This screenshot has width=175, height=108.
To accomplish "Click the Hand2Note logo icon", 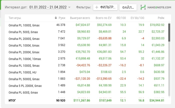I will click(x=143, y=7).
